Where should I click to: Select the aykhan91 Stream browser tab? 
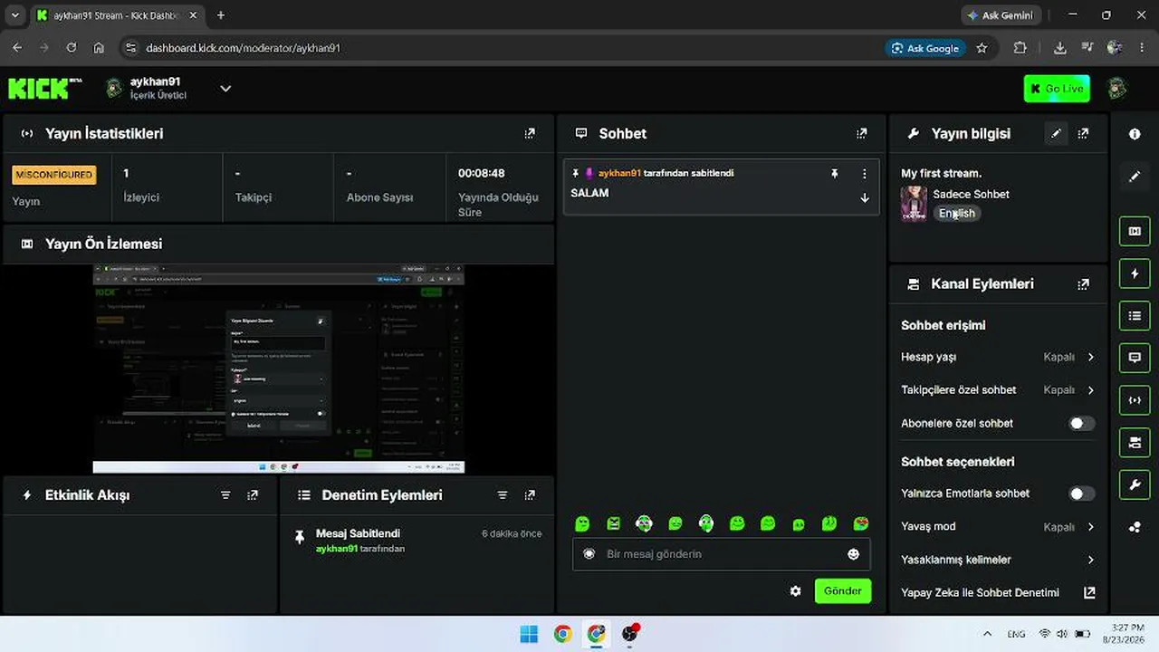116,15
